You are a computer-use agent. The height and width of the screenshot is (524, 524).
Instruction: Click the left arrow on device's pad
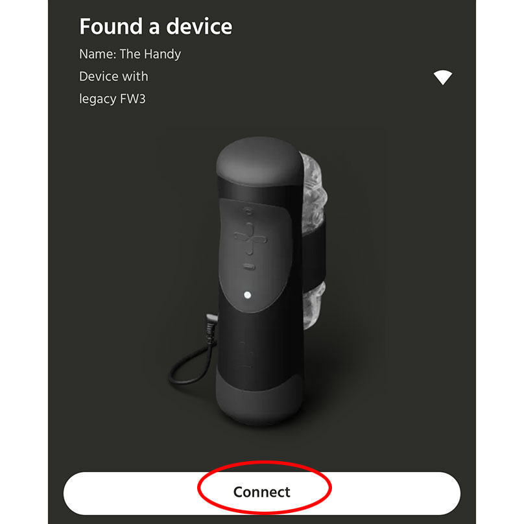(241, 237)
